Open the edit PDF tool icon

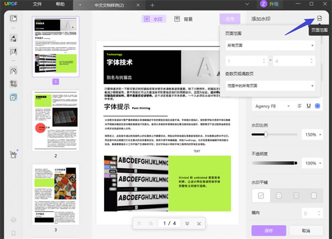coord(14,52)
